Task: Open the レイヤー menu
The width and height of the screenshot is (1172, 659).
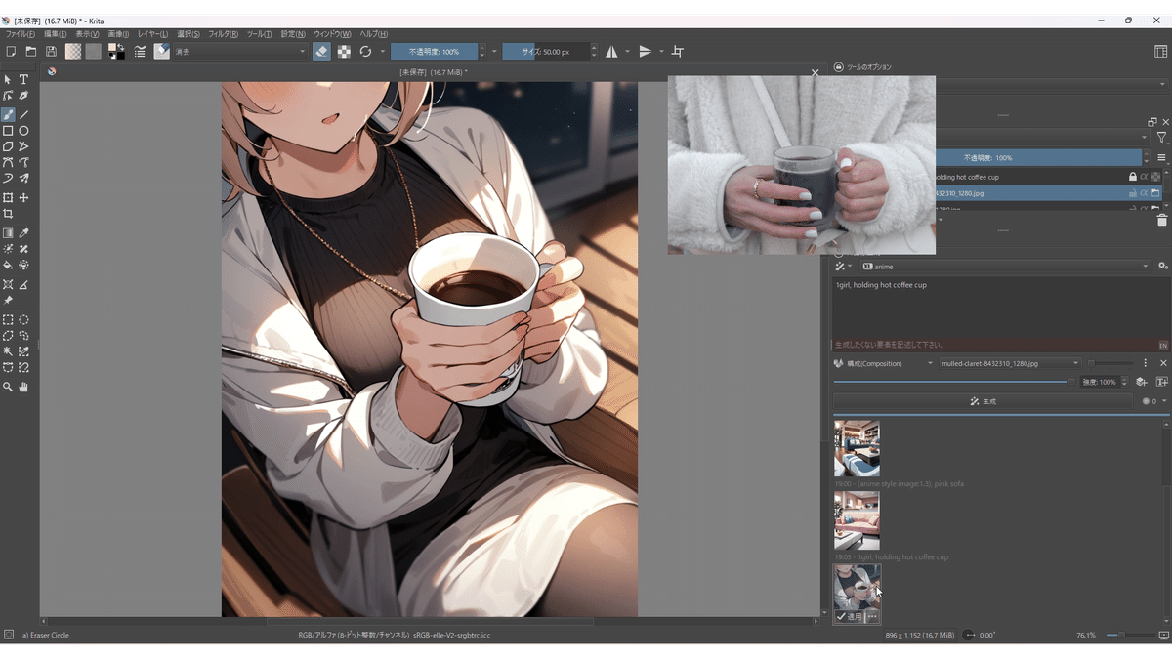Action: pos(152,34)
